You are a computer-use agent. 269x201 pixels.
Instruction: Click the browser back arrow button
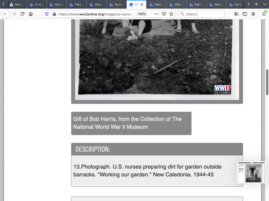(x=5, y=14)
